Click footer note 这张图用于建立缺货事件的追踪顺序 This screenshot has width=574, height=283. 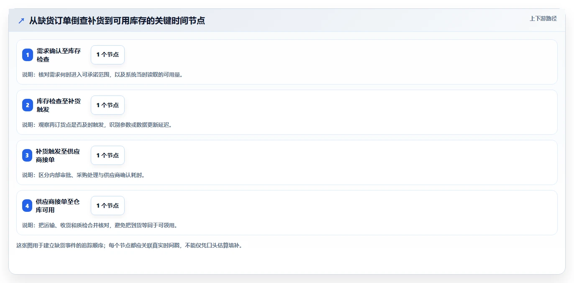point(61,245)
